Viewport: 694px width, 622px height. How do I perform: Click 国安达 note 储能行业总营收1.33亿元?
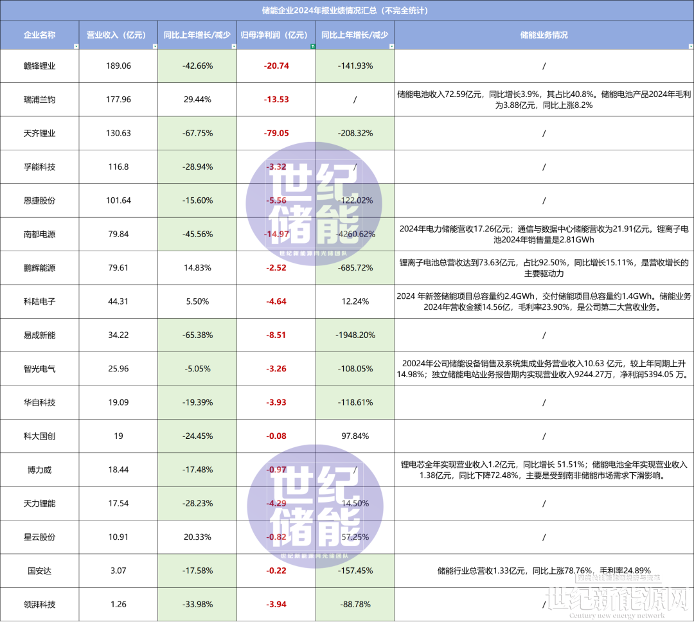544,571
